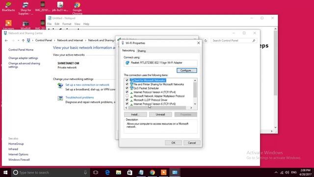The image size is (314, 177).
Task: Click Uninstall button
Action: click(x=160, y=115)
